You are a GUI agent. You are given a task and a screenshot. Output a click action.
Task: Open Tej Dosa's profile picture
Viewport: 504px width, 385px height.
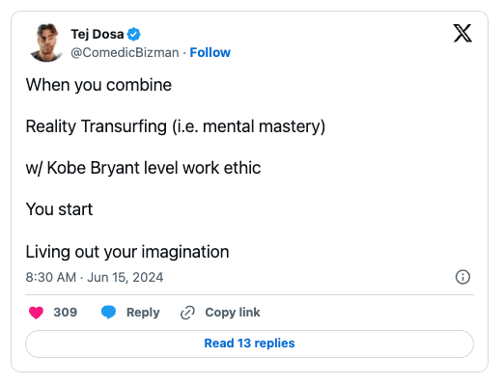click(x=46, y=42)
